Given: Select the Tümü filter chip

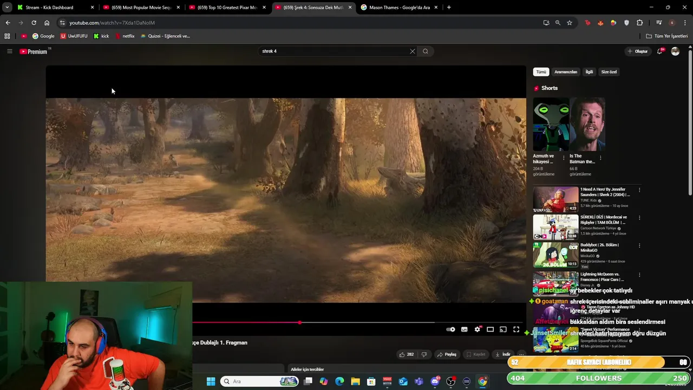Looking at the screenshot, I should (x=541, y=72).
